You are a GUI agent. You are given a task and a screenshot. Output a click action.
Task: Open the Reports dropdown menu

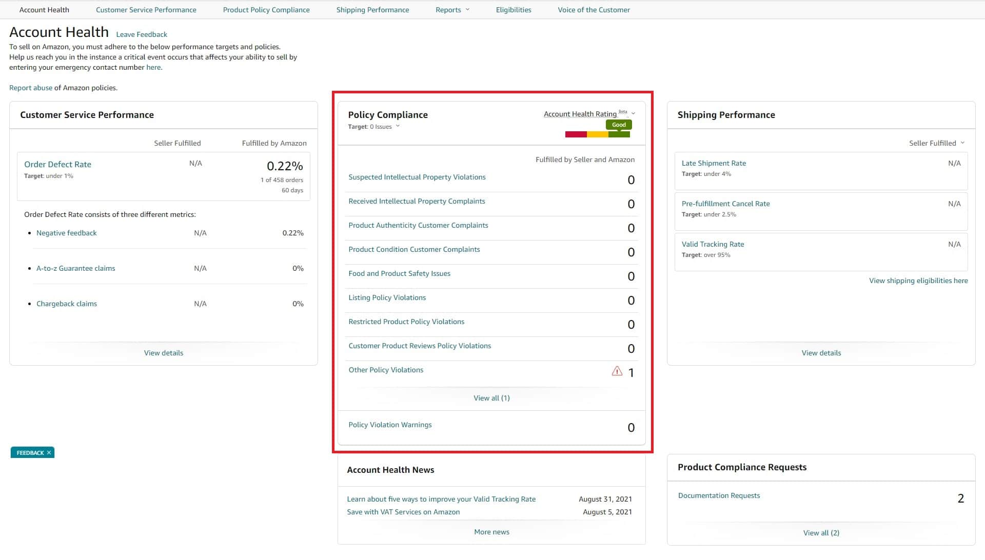pyautogui.click(x=452, y=10)
